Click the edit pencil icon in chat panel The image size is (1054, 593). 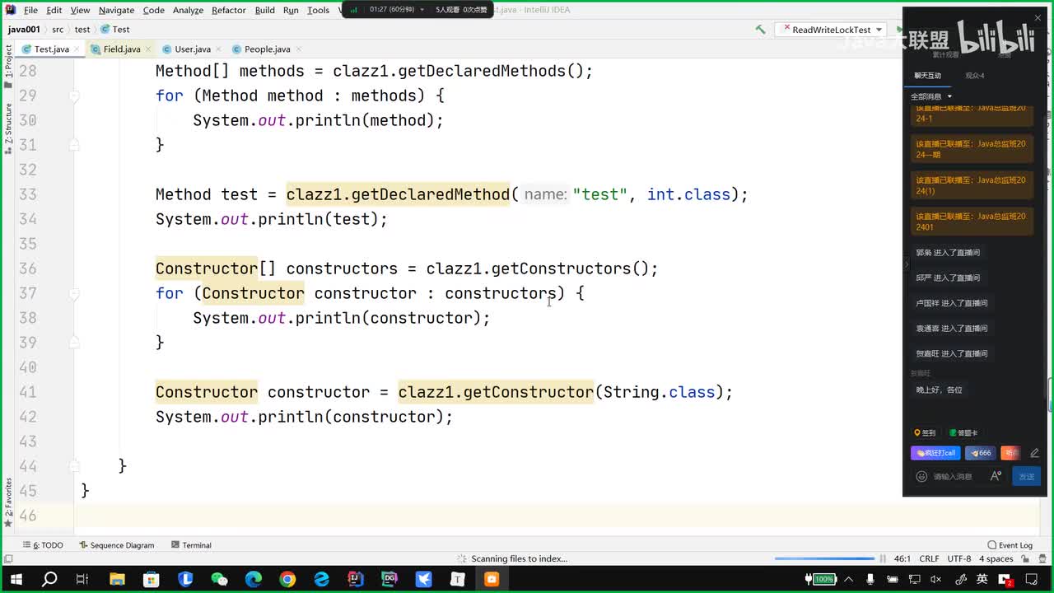click(x=1034, y=453)
